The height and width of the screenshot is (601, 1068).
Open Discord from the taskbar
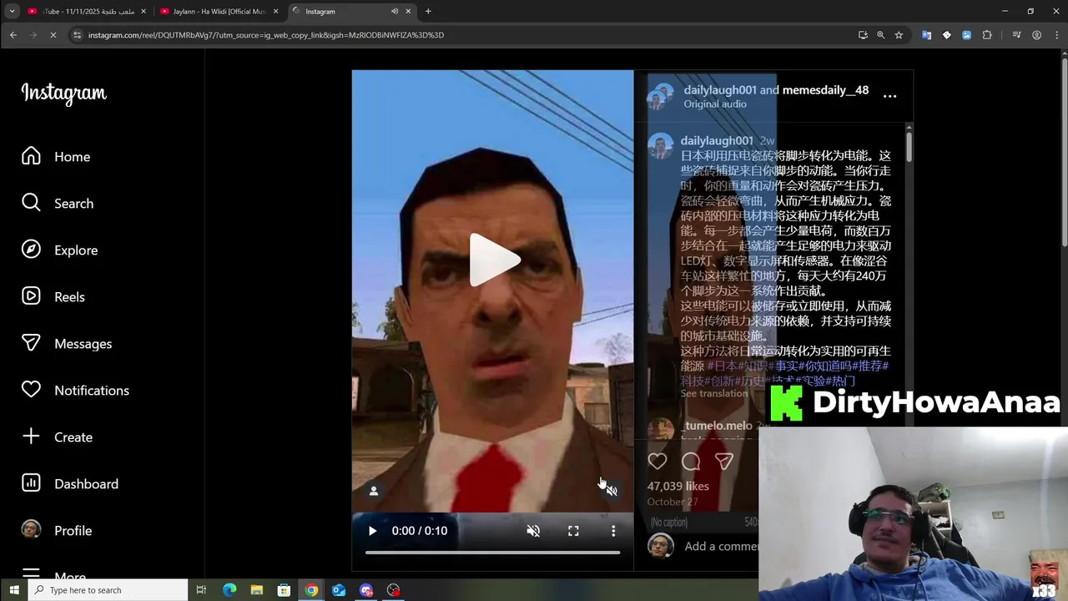(366, 590)
